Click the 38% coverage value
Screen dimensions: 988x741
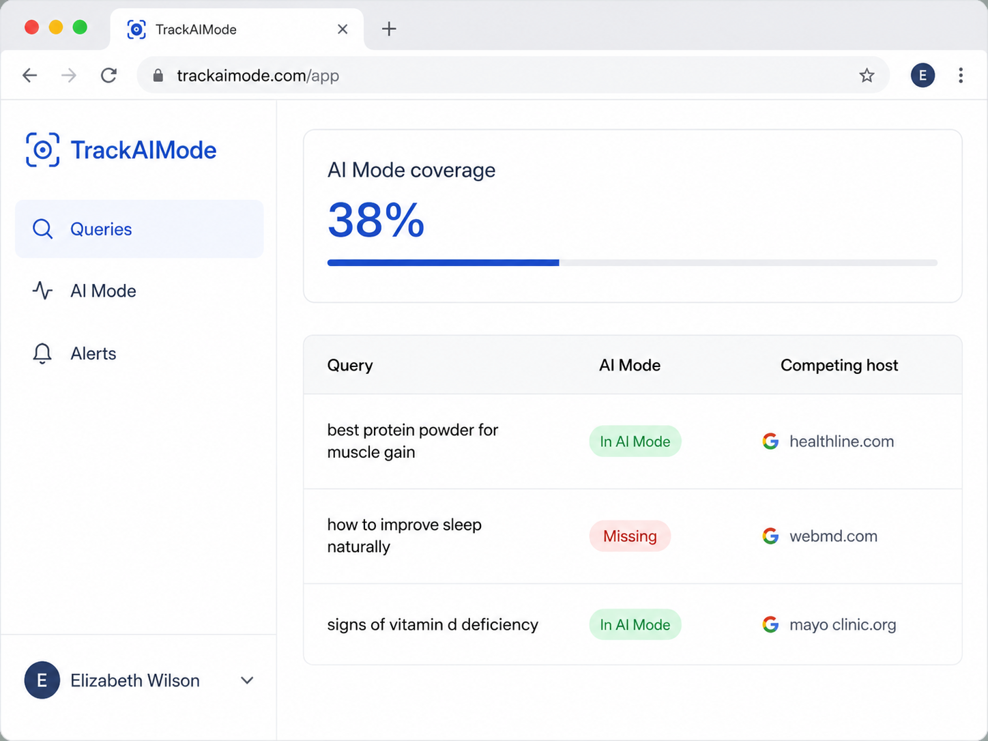click(376, 220)
